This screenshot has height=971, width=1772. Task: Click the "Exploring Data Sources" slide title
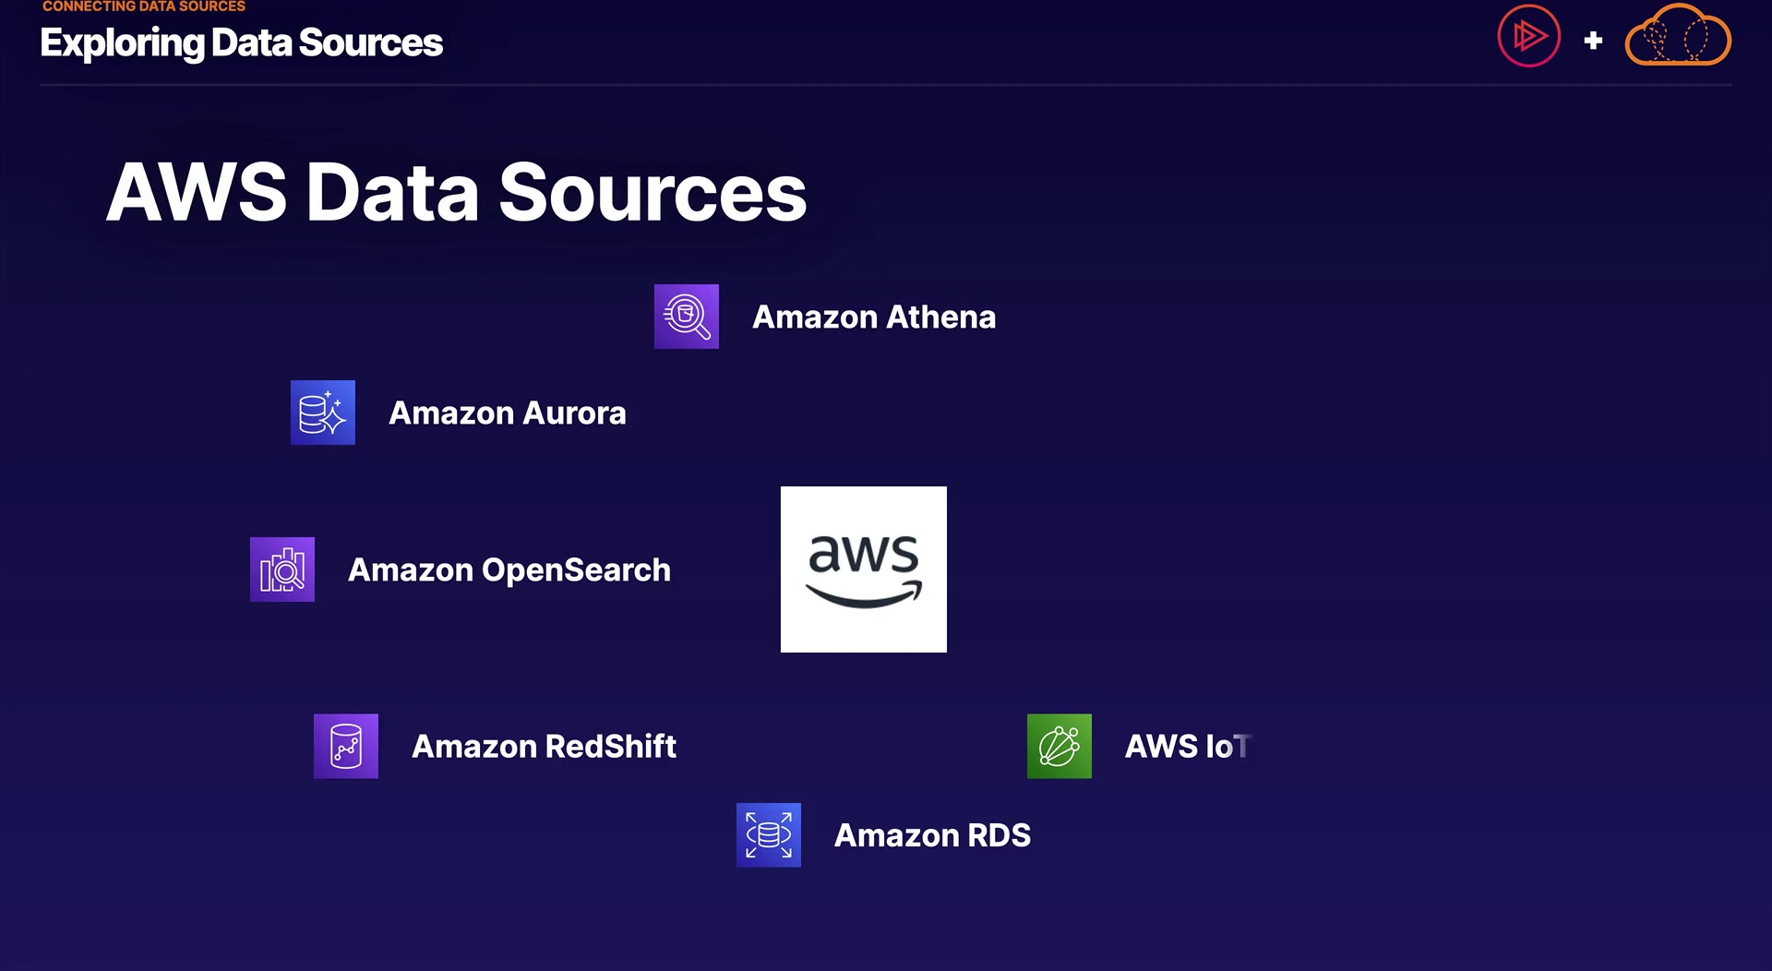(x=241, y=43)
